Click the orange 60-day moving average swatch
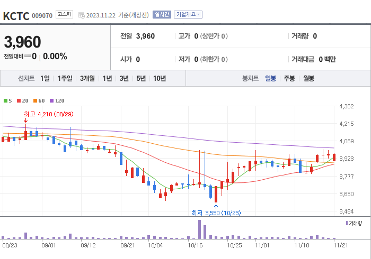Screen dimensions: 371x259 point(36,101)
